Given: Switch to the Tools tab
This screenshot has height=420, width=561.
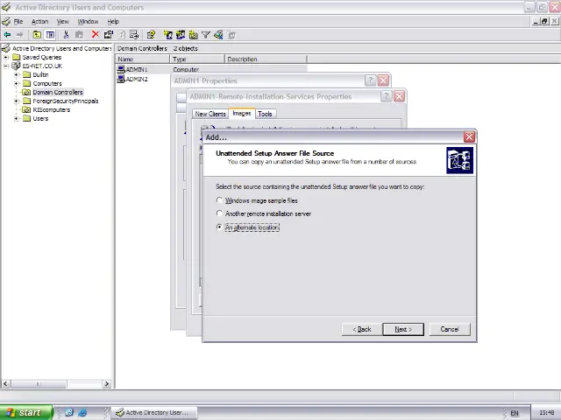Looking at the screenshot, I should click(x=265, y=114).
